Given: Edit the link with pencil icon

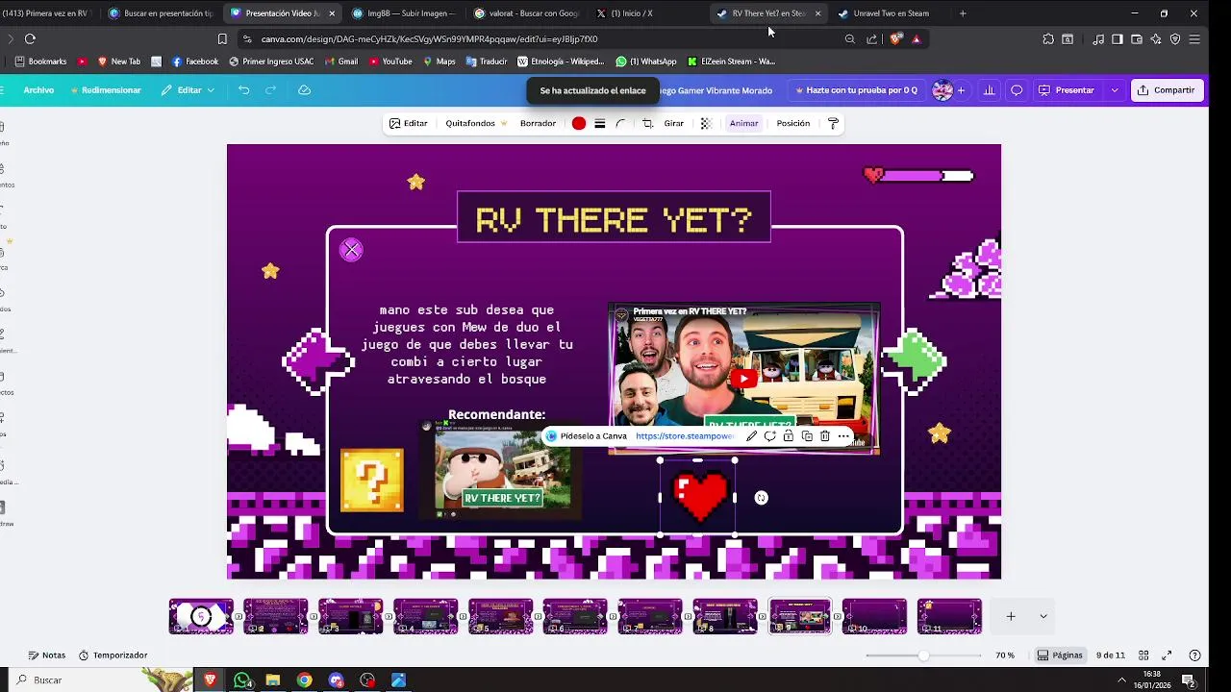Looking at the screenshot, I should click(752, 436).
